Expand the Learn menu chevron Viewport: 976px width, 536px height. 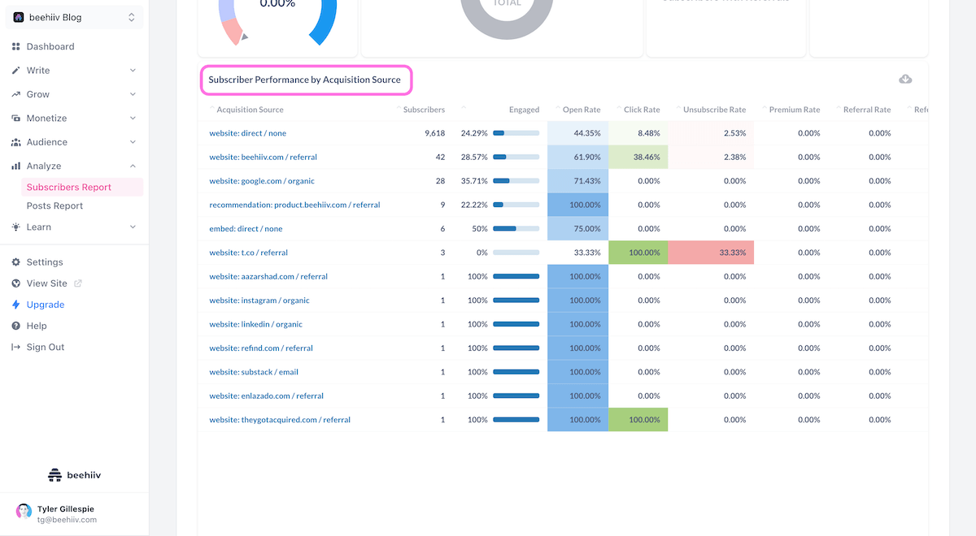coord(133,227)
